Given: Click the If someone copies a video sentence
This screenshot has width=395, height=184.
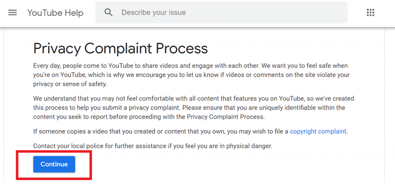Looking at the screenshot, I should click(191, 132).
